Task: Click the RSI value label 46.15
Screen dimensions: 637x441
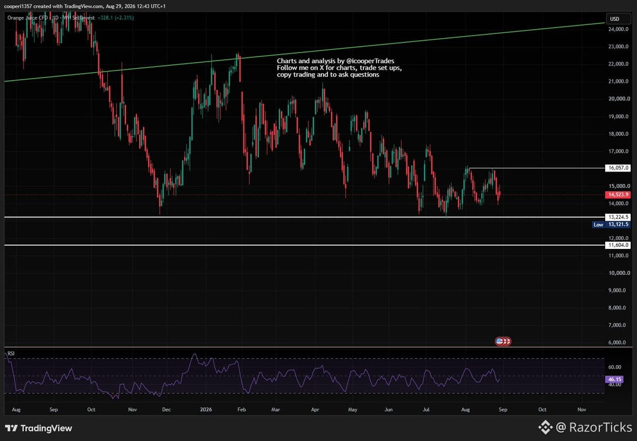Action: pos(614,379)
